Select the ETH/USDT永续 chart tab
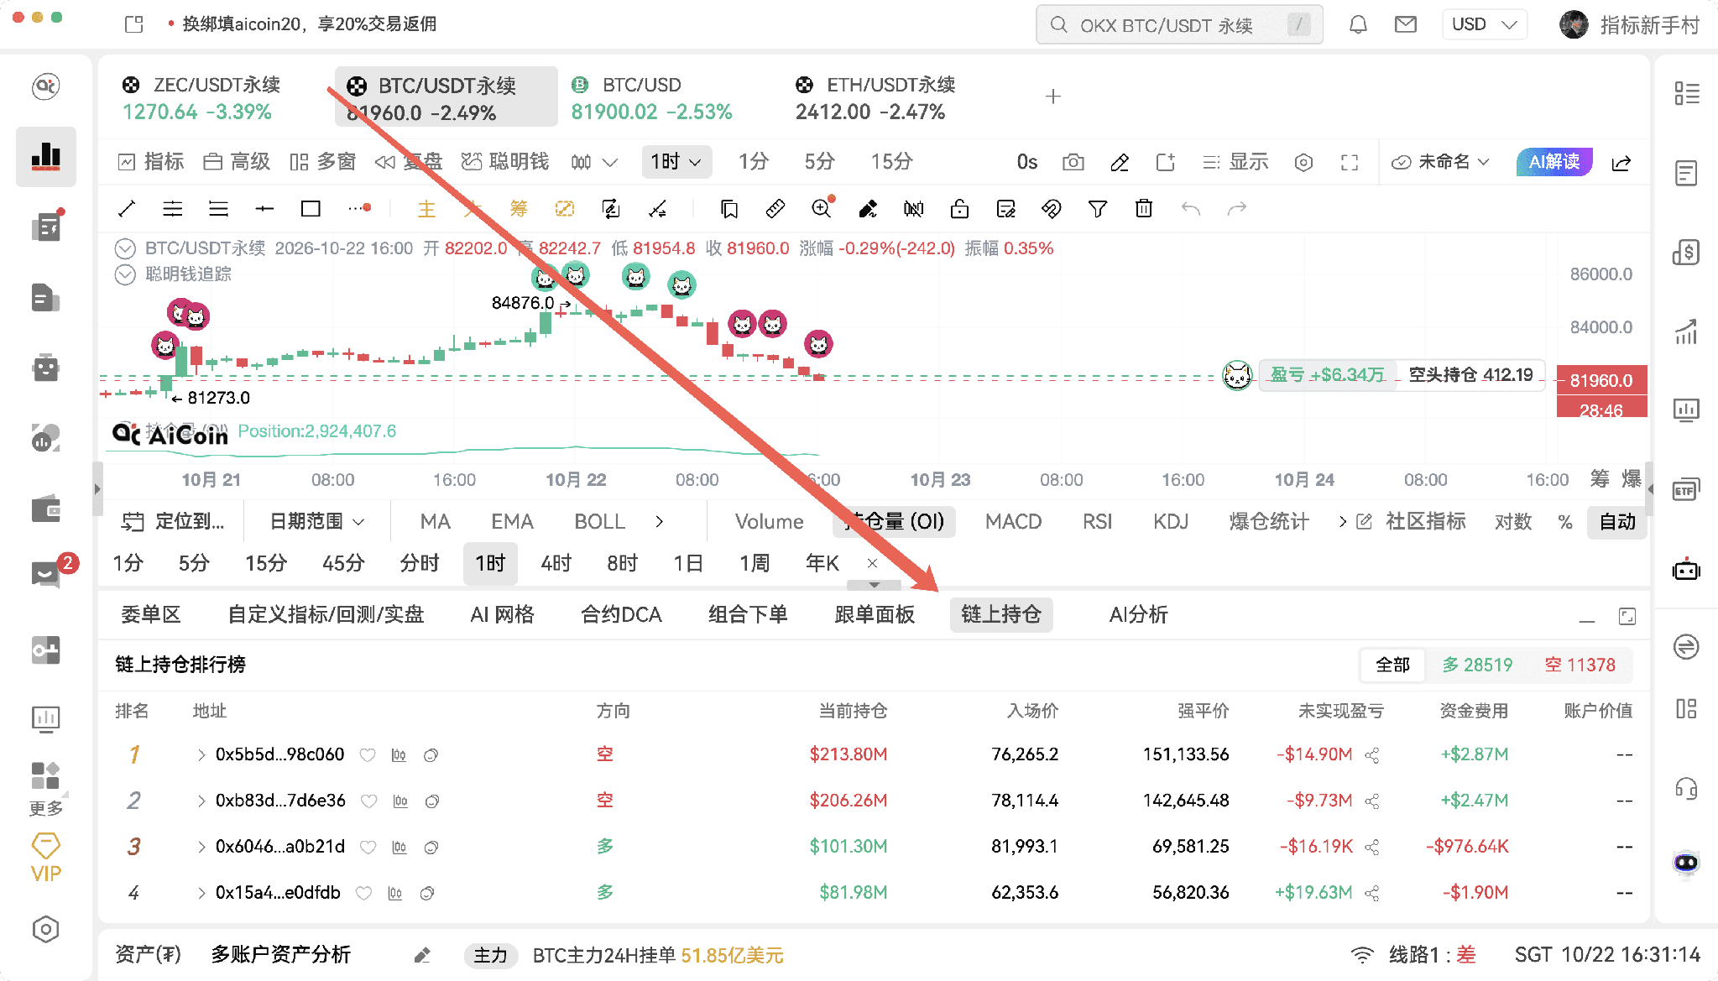The height and width of the screenshot is (981, 1718). pyautogui.click(x=875, y=97)
